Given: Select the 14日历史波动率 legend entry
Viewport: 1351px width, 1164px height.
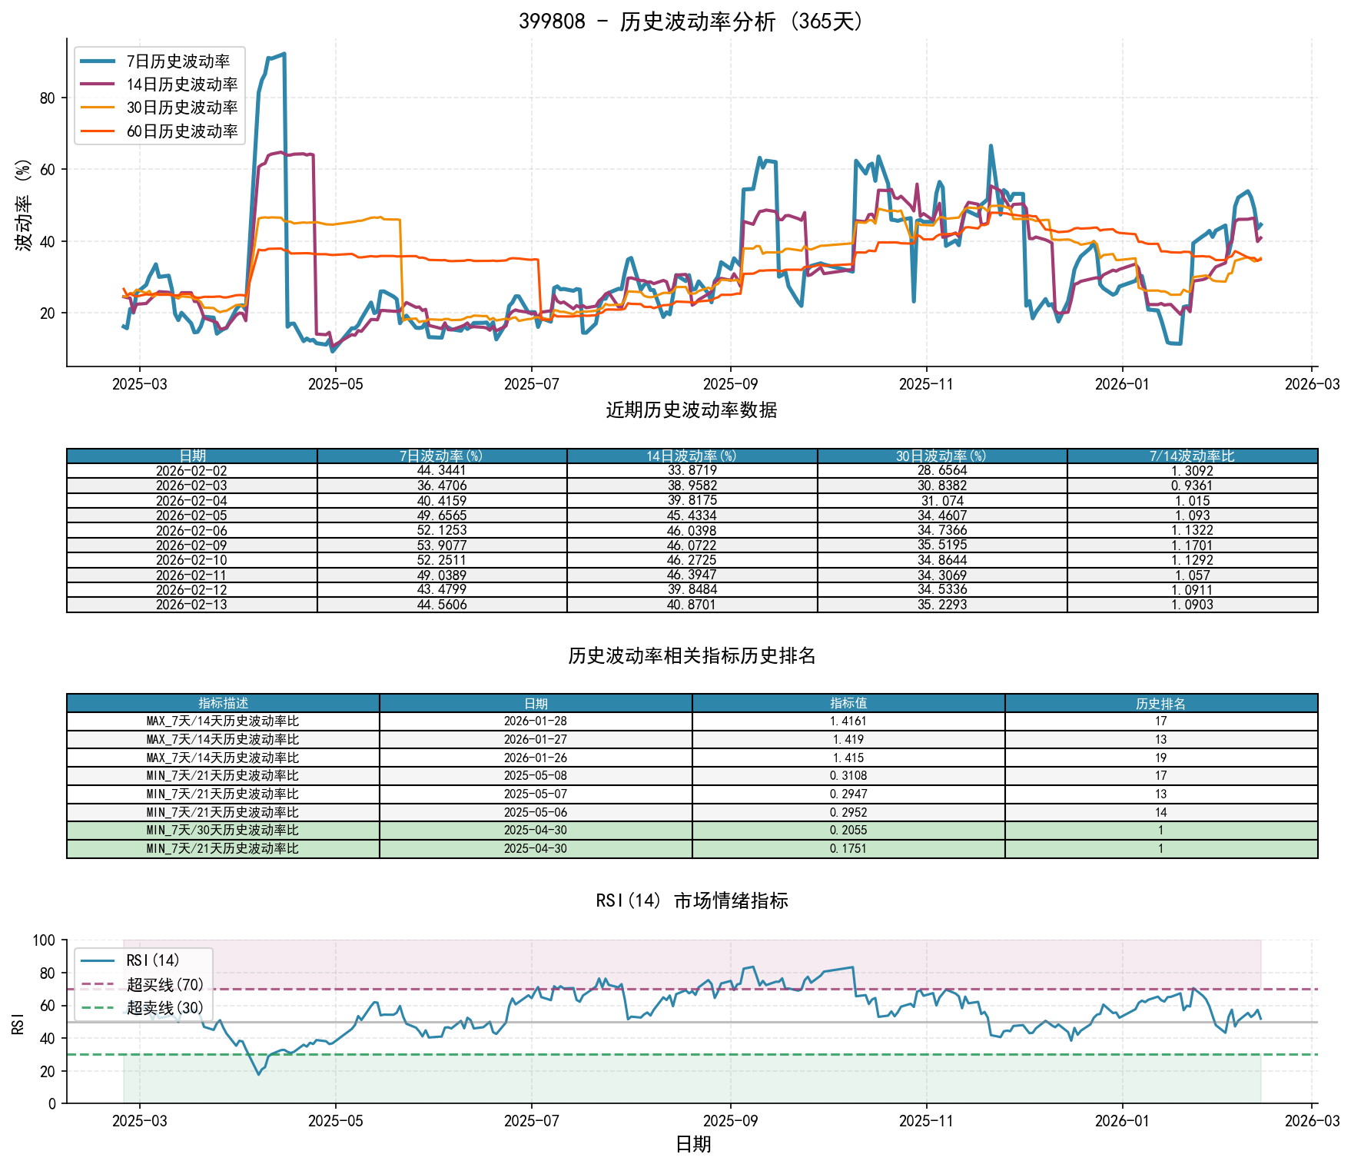Looking at the screenshot, I should pyautogui.click(x=181, y=85).
